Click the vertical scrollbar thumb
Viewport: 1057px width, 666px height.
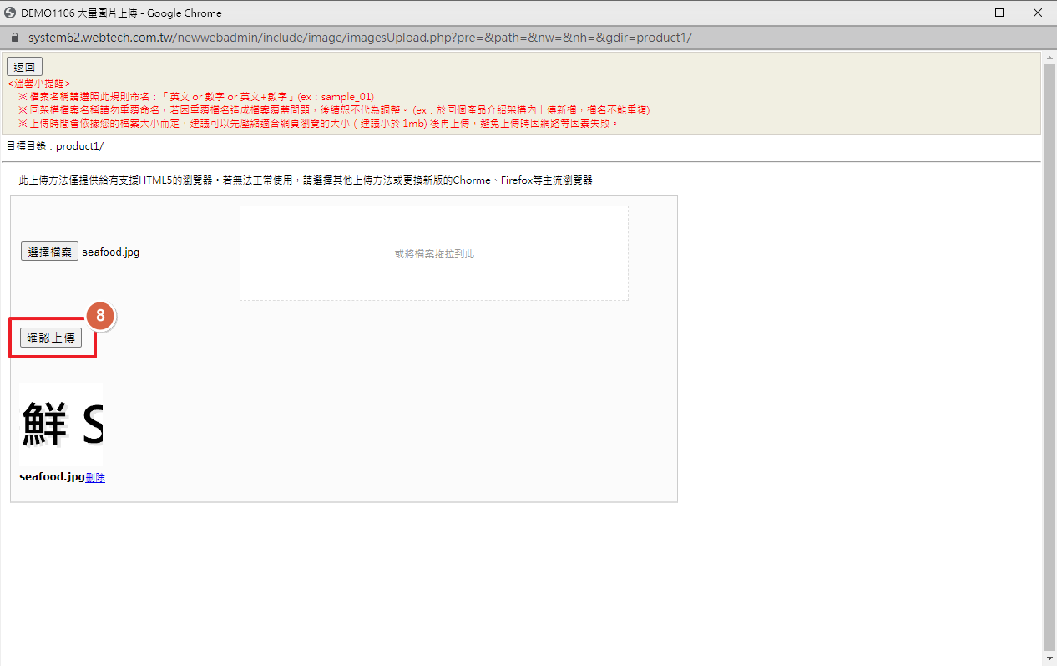click(1049, 351)
